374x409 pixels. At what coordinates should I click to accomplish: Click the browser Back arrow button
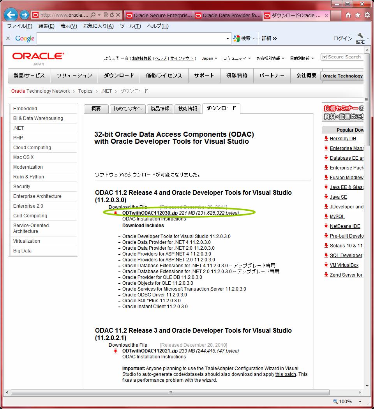click(11, 15)
